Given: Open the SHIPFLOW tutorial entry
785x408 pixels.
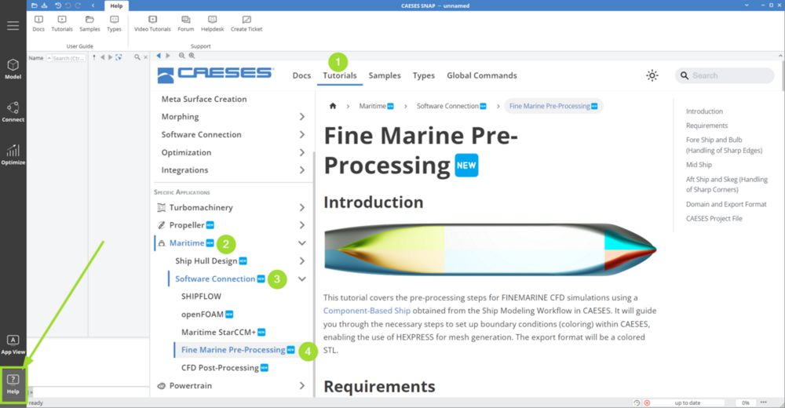Looking at the screenshot, I should coord(201,297).
